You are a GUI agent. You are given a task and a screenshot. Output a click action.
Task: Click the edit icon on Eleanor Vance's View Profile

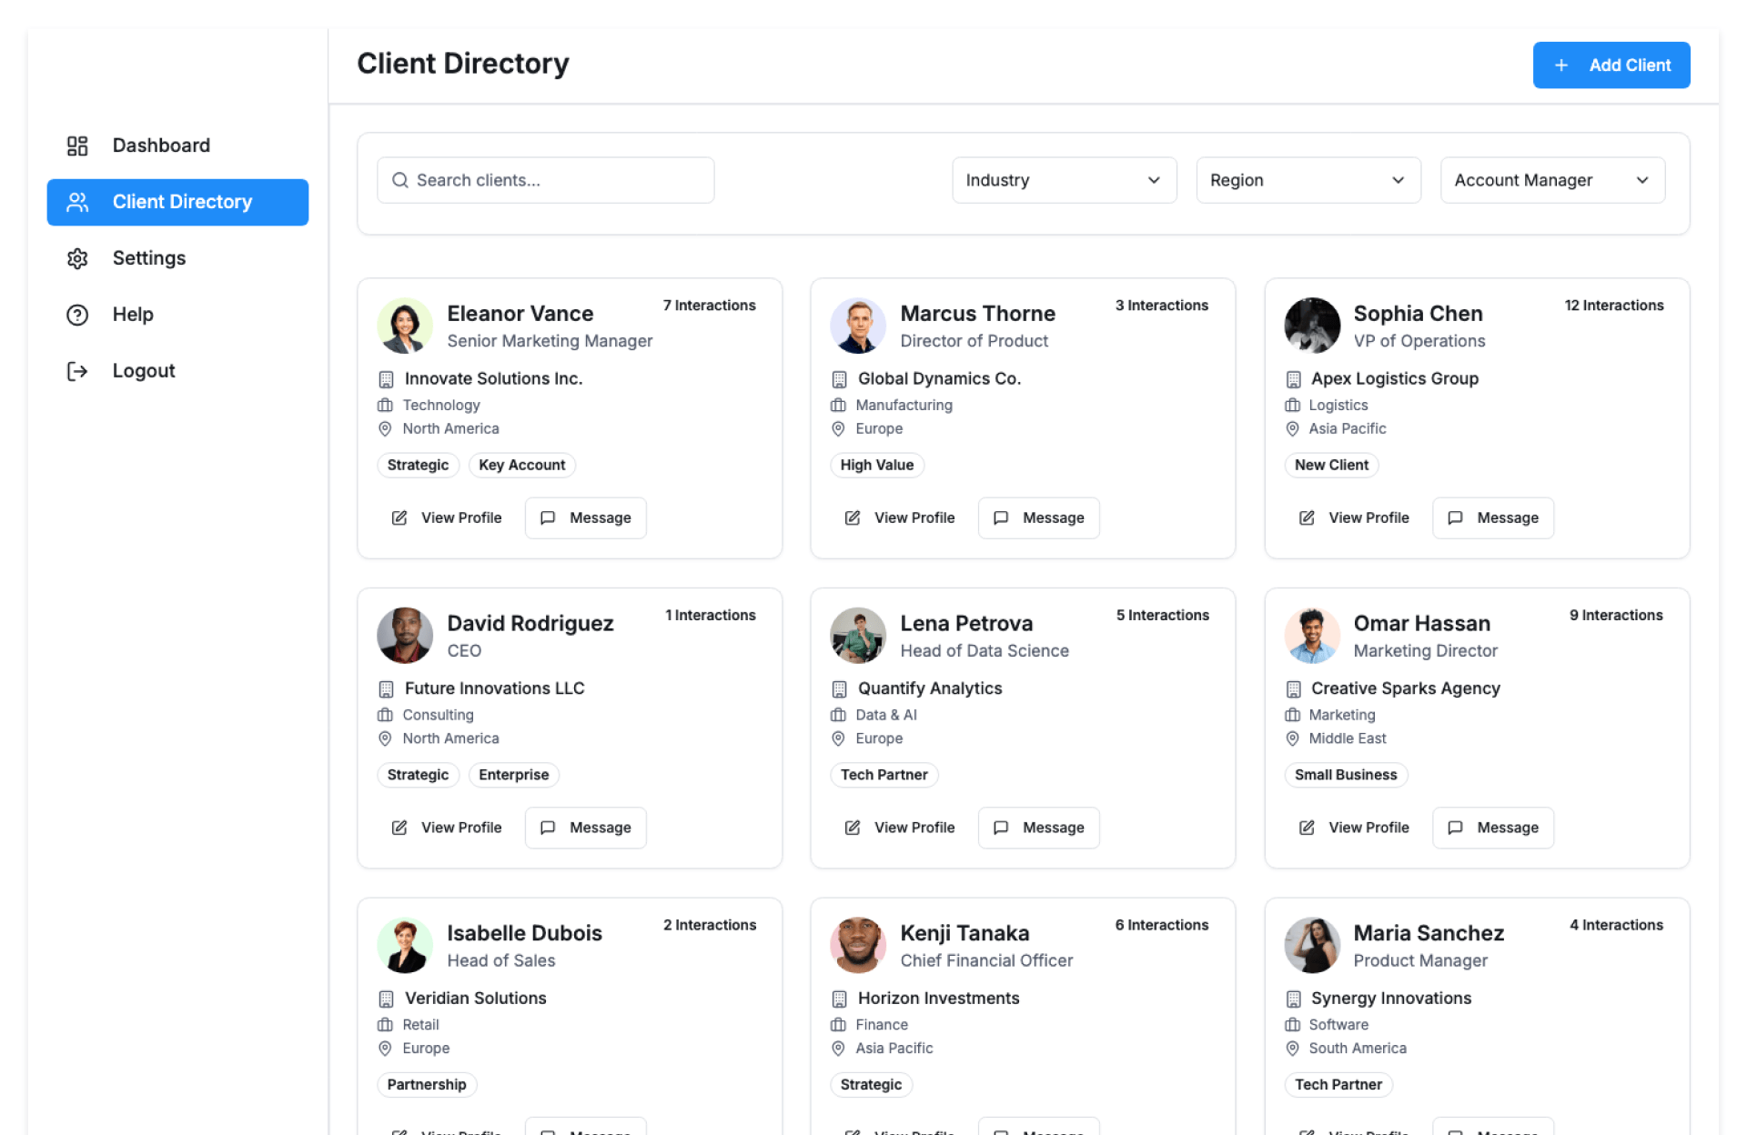point(399,517)
